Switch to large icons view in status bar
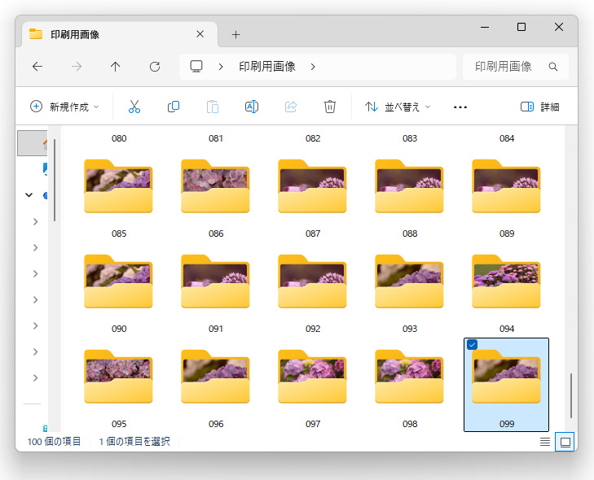 pyautogui.click(x=565, y=442)
